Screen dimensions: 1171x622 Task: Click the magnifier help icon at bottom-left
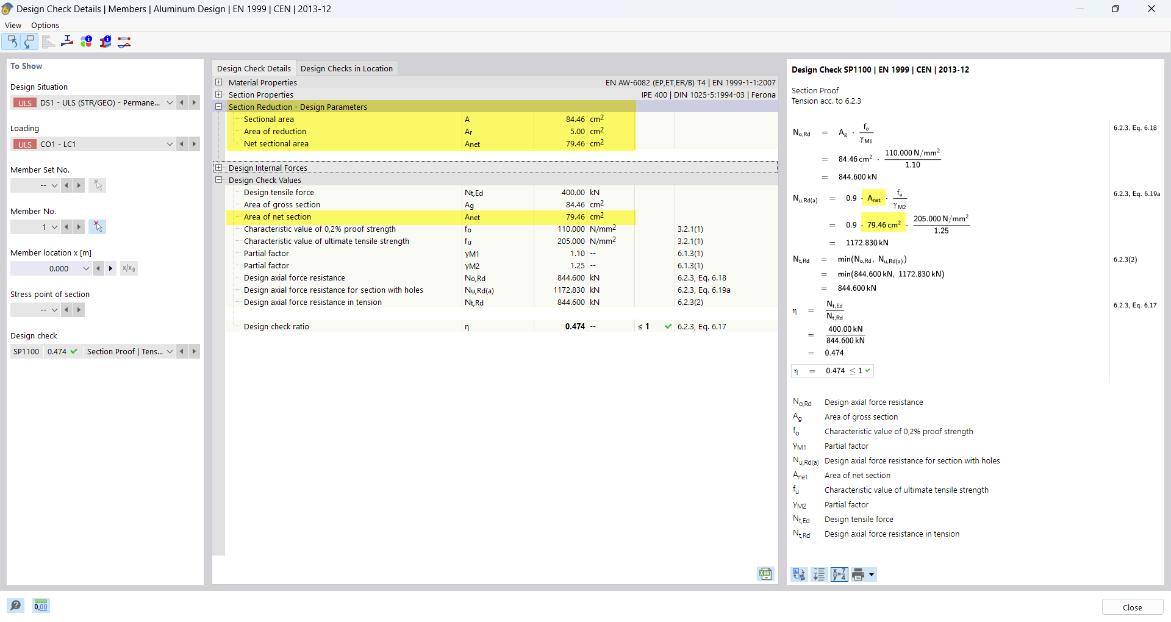click(16, 606)
